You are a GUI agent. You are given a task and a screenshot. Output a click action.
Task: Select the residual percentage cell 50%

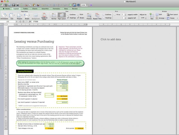pos(49,94)
